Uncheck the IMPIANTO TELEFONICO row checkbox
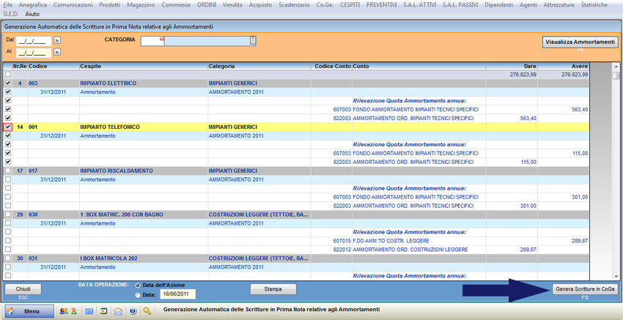This screenshot has height=320, width=623. (8, 127)
